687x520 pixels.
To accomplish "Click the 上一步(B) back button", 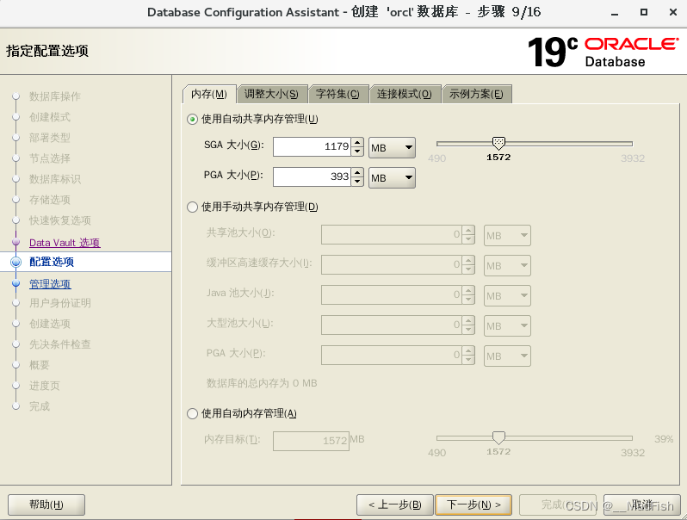I will (x=395, y=505).
